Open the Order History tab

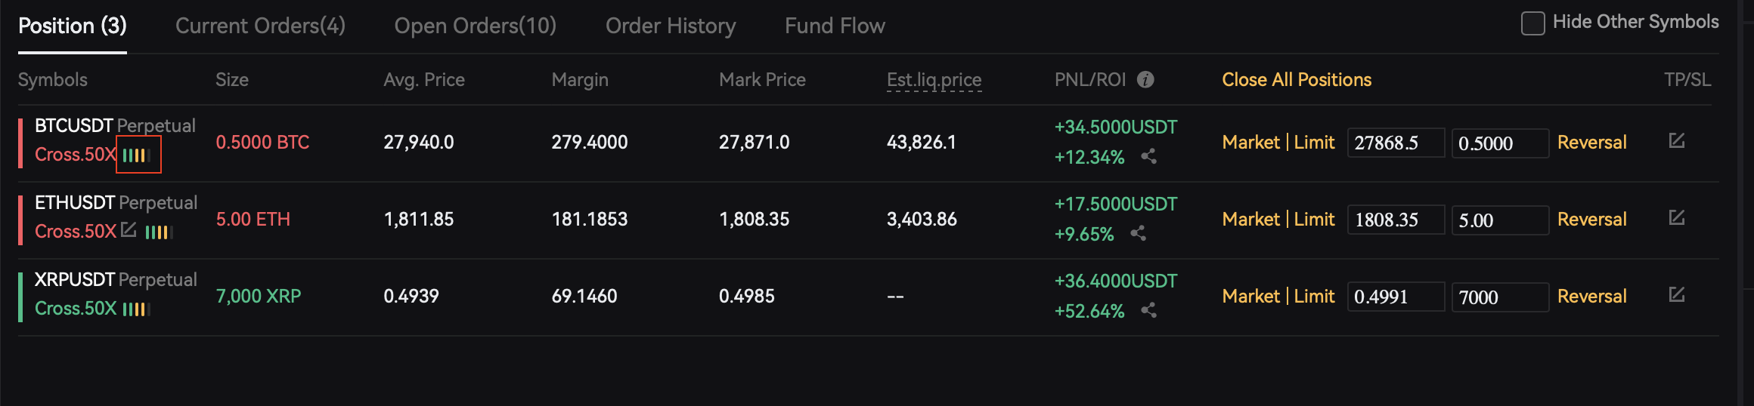(671, 26)
